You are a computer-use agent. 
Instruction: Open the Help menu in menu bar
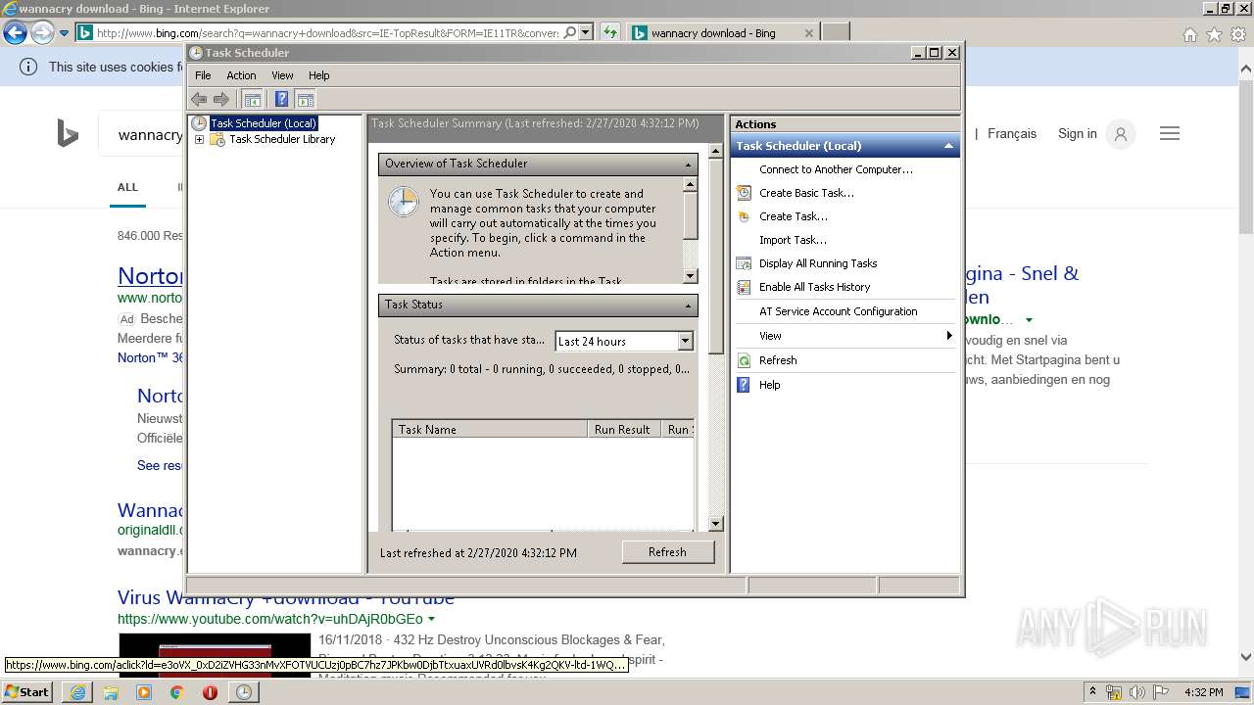[318, 75]
